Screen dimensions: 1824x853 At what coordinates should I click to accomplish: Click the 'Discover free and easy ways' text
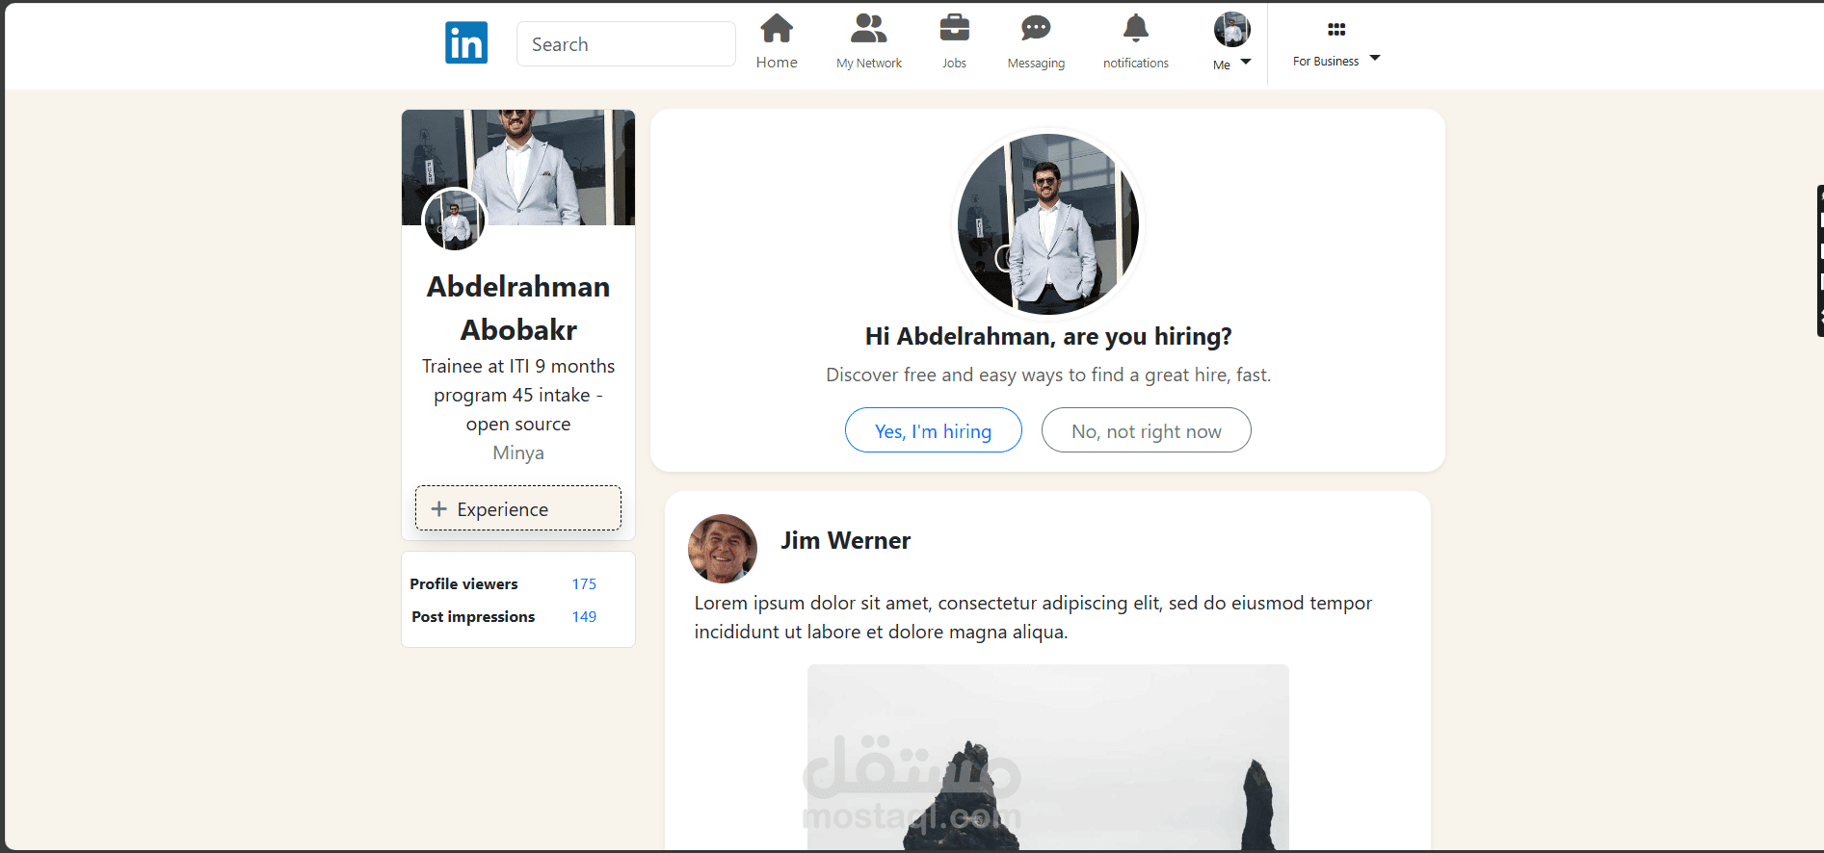[1048, 375]
